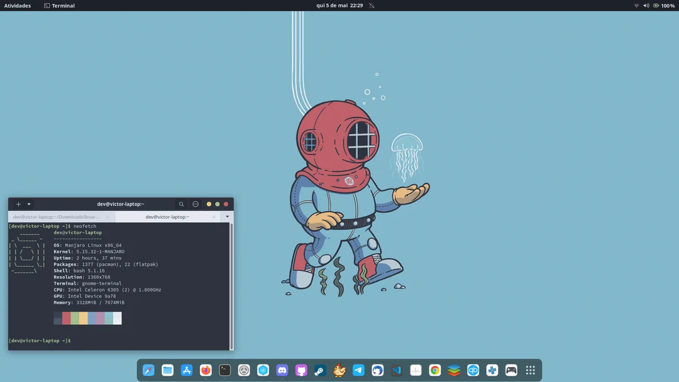The image size is (679, 382).
Task: Open the tab list chevron on the tab bar
Action: [x=226, y=217]
